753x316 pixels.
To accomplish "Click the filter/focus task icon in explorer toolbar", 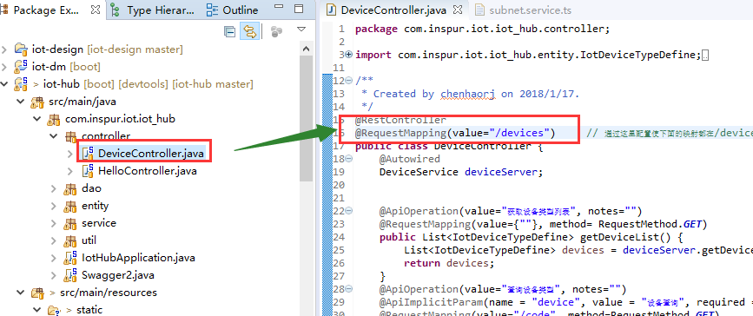I will point(276,32).
